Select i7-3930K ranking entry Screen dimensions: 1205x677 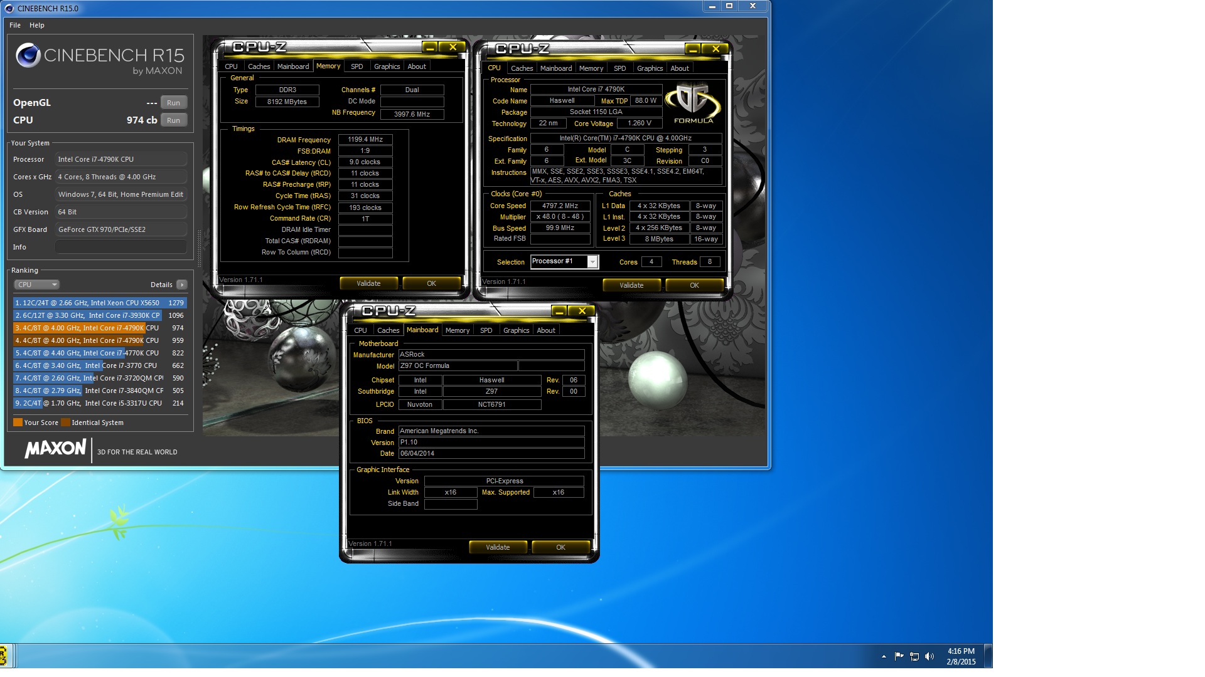[x=100, y=315]
